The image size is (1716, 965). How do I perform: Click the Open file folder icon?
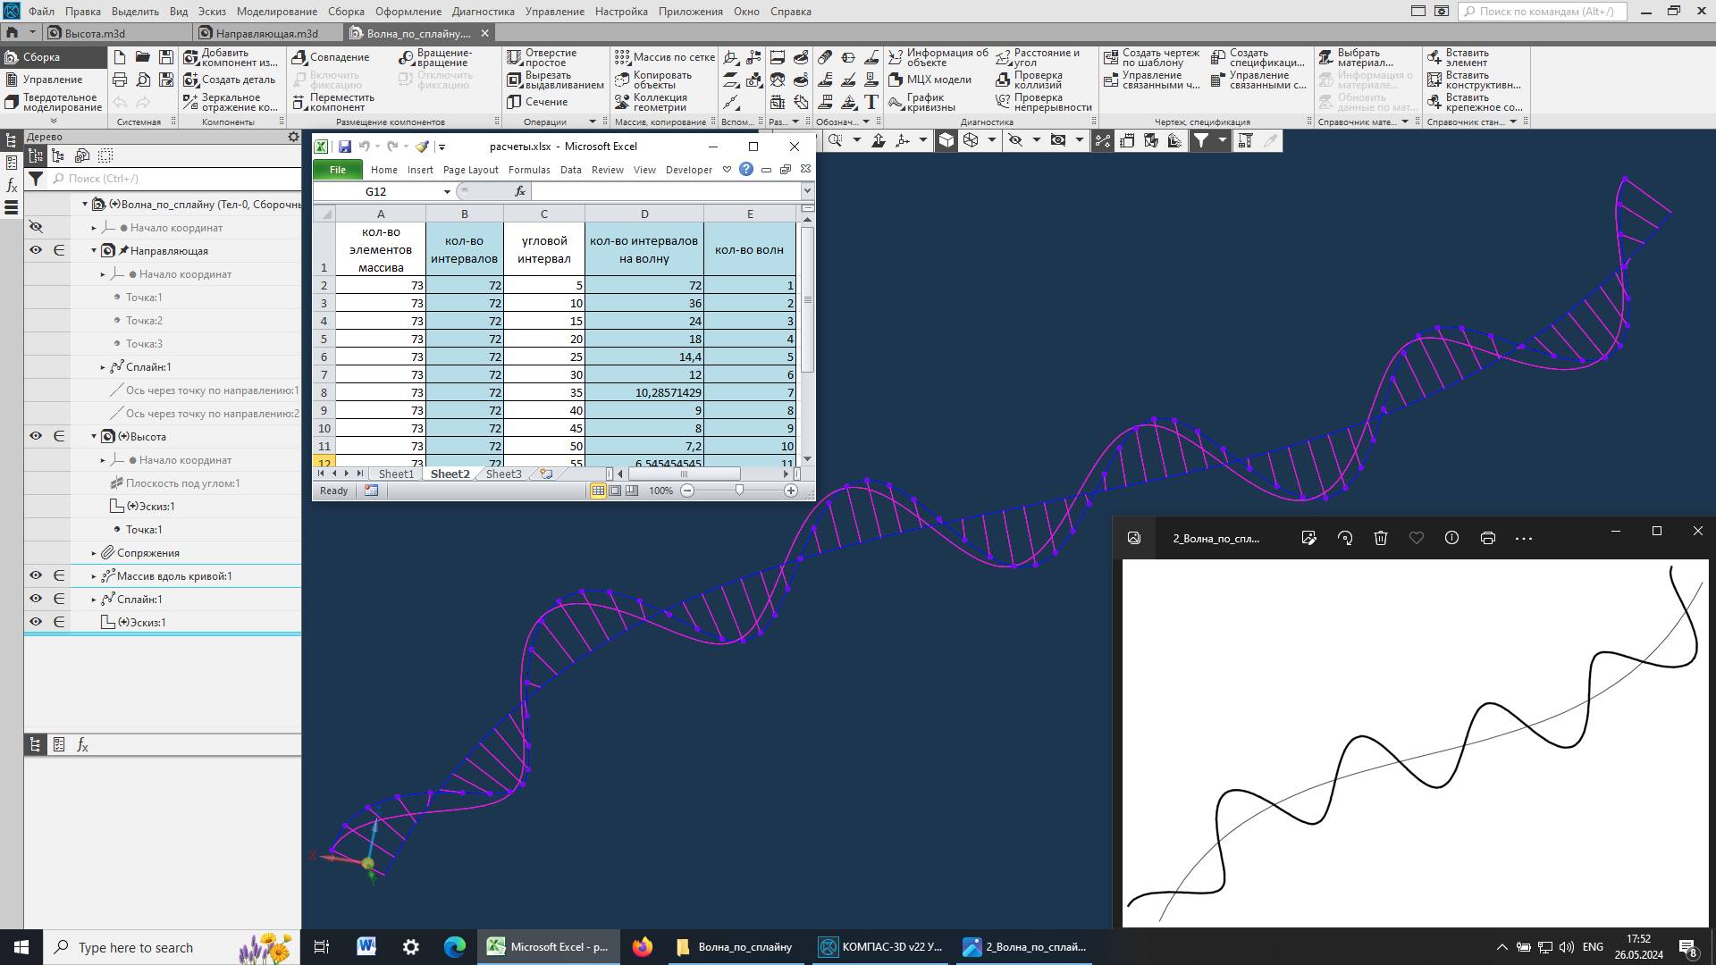[x=143, y=57]
